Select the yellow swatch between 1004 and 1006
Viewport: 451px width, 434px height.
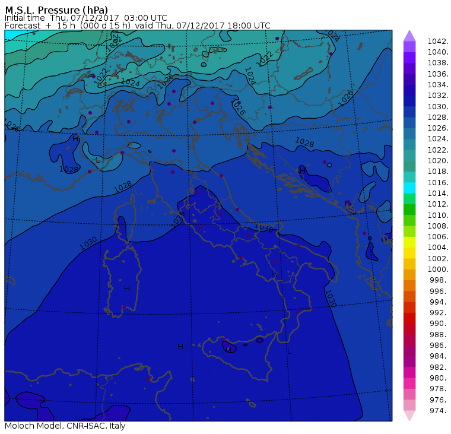[409, 242]
